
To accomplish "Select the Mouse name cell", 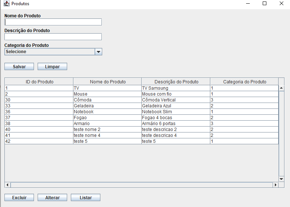I will (107, 94).
